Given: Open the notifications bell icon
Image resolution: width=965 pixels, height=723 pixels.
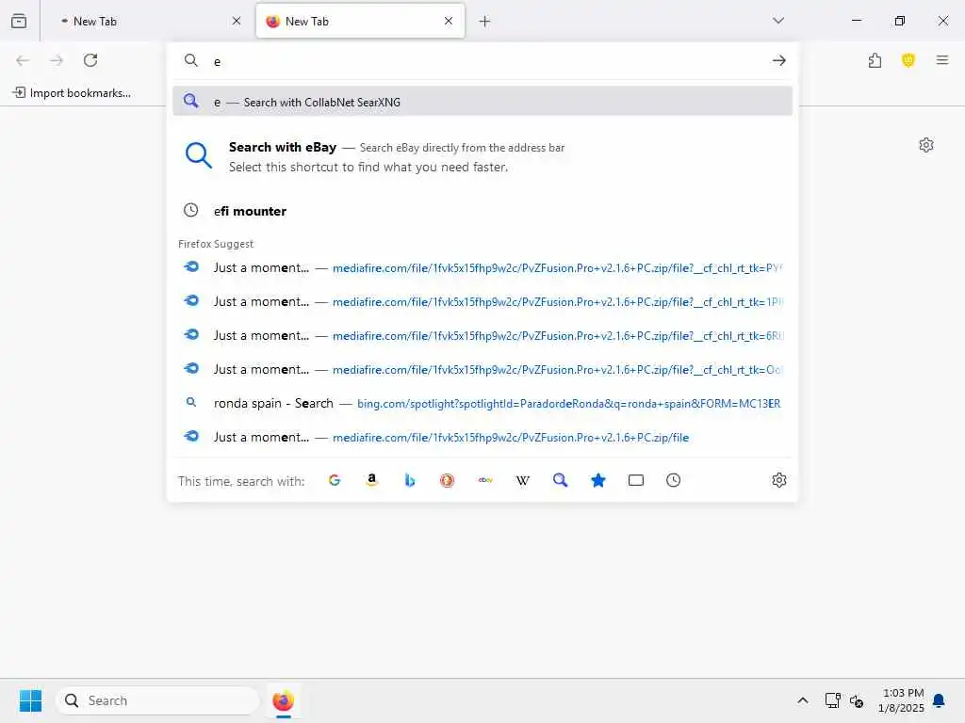Looking at the screenshot, I should [x=939, y=700].
